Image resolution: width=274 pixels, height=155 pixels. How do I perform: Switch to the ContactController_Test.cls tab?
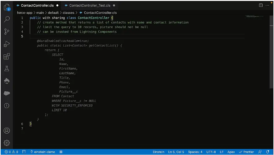coord(89,6)
